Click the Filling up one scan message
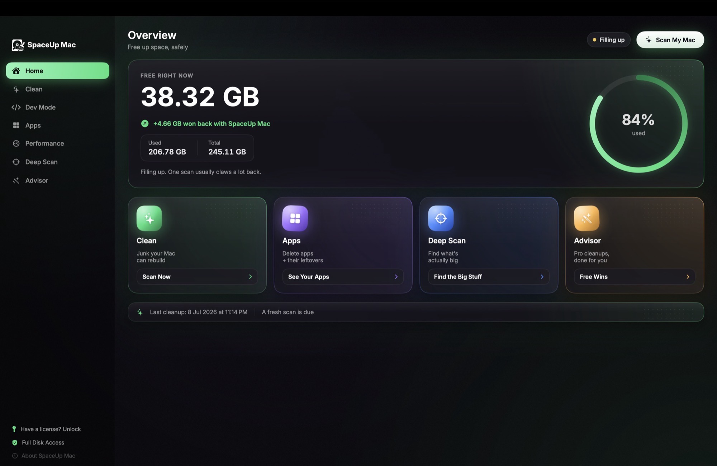 (x=201, y=172)
